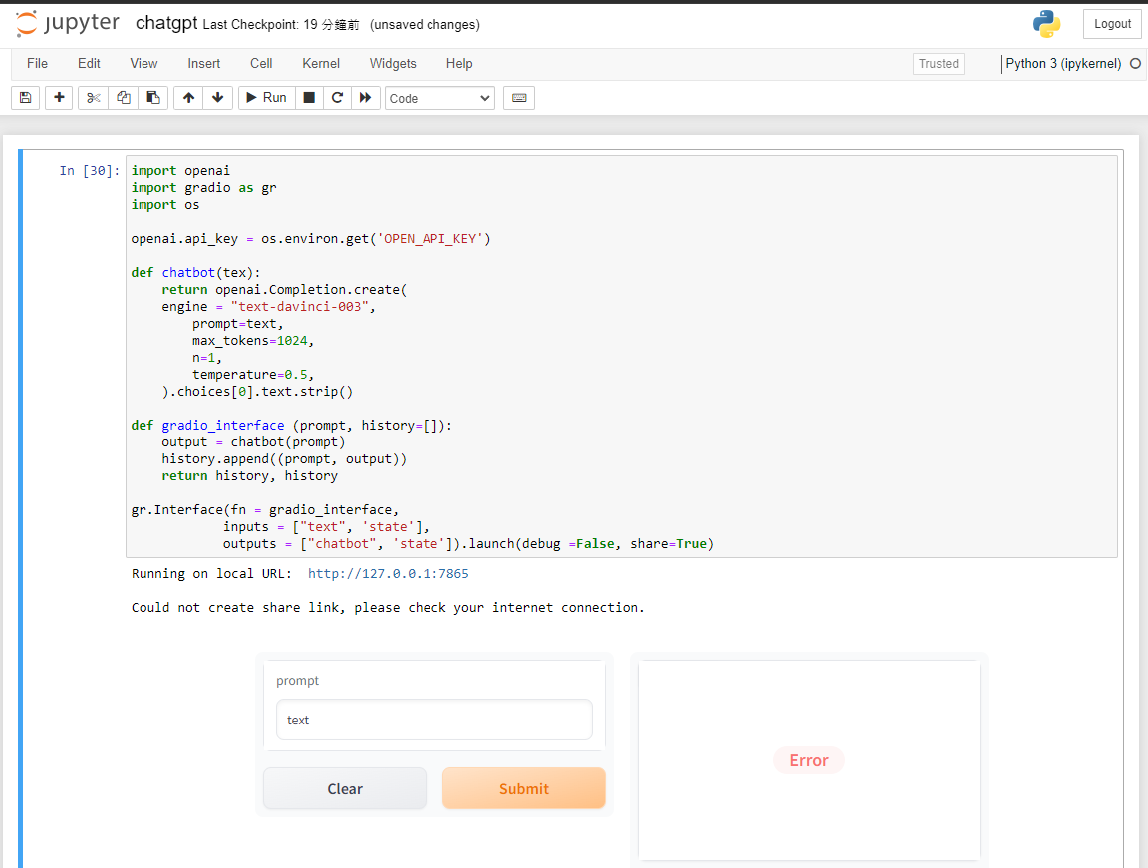The height and width of the screenshot is (868, 1148).
Task: Click the prompt text input field
Action: [433, 720]
